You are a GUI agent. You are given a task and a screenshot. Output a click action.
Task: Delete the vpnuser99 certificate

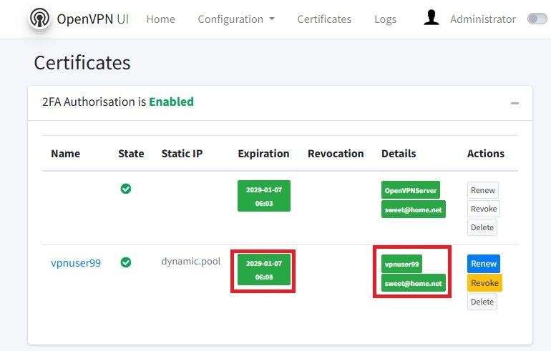pos(482,302)
